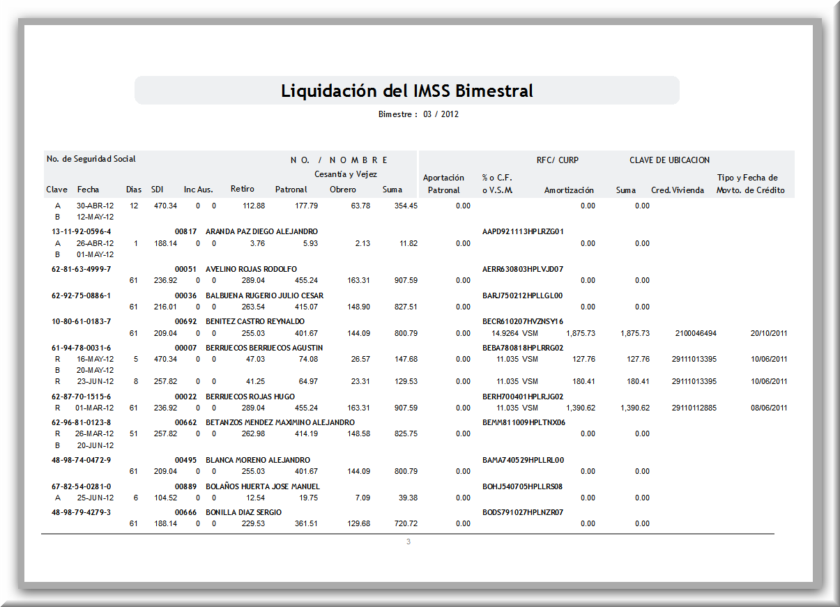Image resolution: width=840 pixels, height=607 pixels.
Task: Select housing credit number 2100046494
Action: [696, 333]
